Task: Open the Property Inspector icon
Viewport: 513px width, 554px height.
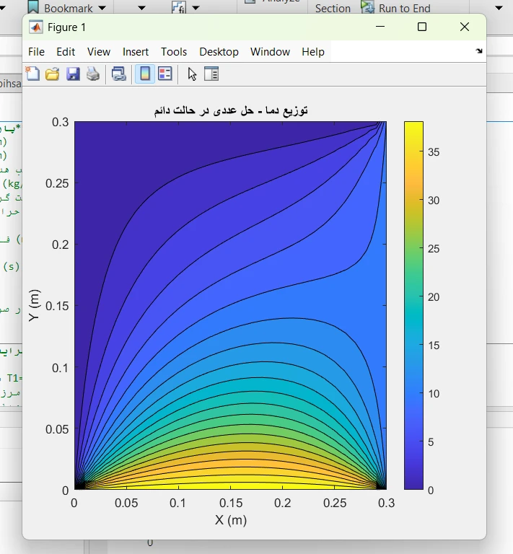Action: tap(211, 74)
